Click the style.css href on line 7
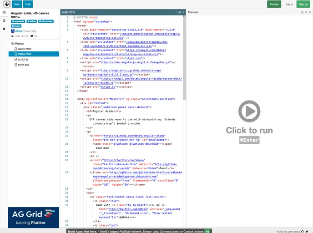Image resolution: width=313 pixels, height=233 pixels. click(x=134, y=58)
